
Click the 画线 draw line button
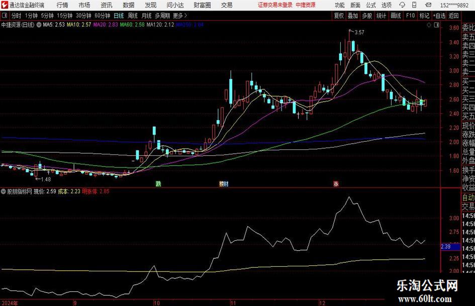(396, 16)
